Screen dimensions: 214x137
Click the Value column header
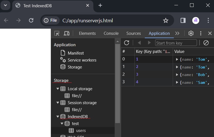193,52
